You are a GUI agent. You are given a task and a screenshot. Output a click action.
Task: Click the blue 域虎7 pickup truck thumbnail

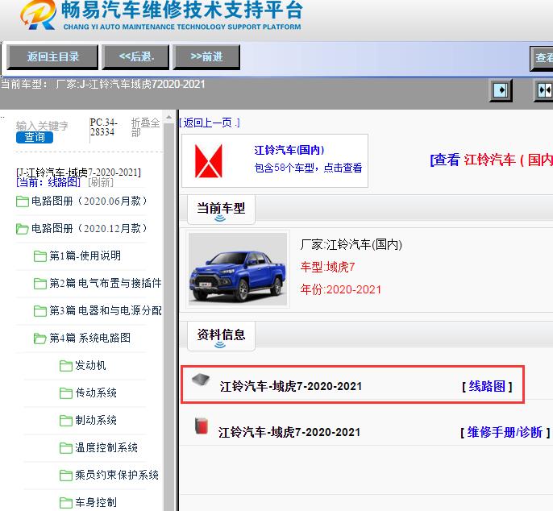(x=238, y=269)
